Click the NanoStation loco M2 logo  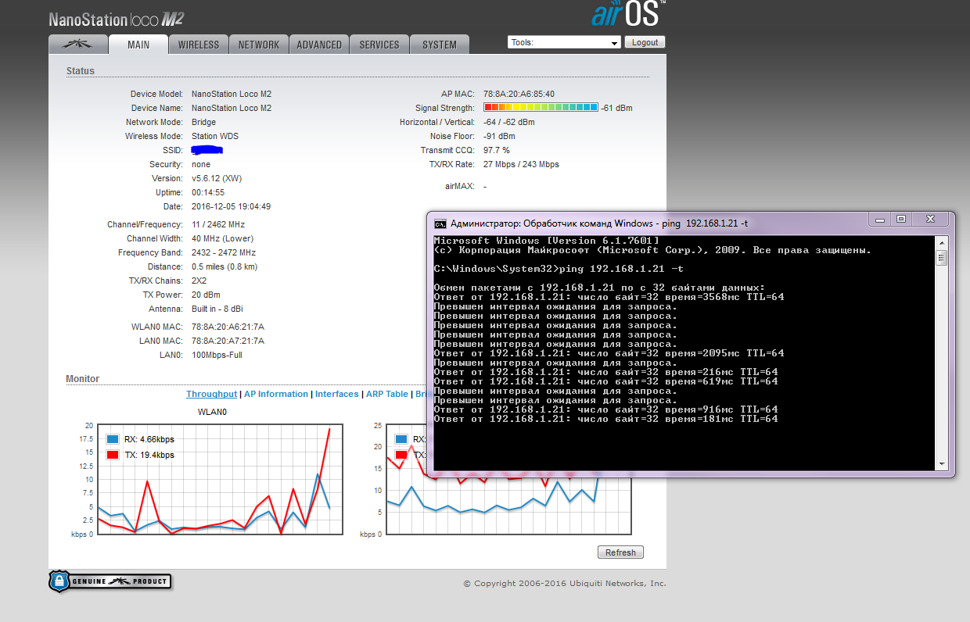pyautogui.click(x=117, y=20)
